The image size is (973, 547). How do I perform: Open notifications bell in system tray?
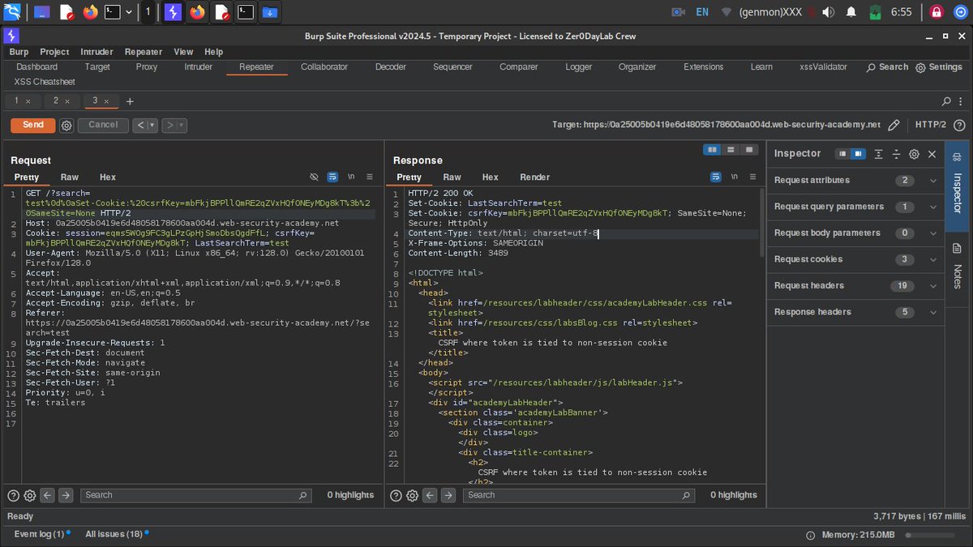click(851, 12)
